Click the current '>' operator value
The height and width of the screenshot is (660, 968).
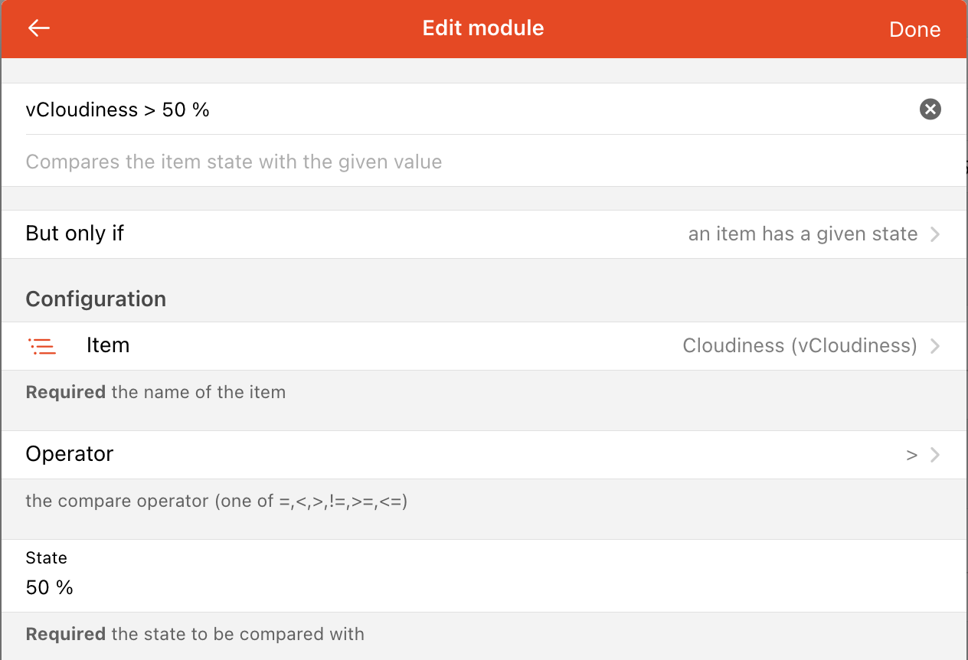(911, 455)
